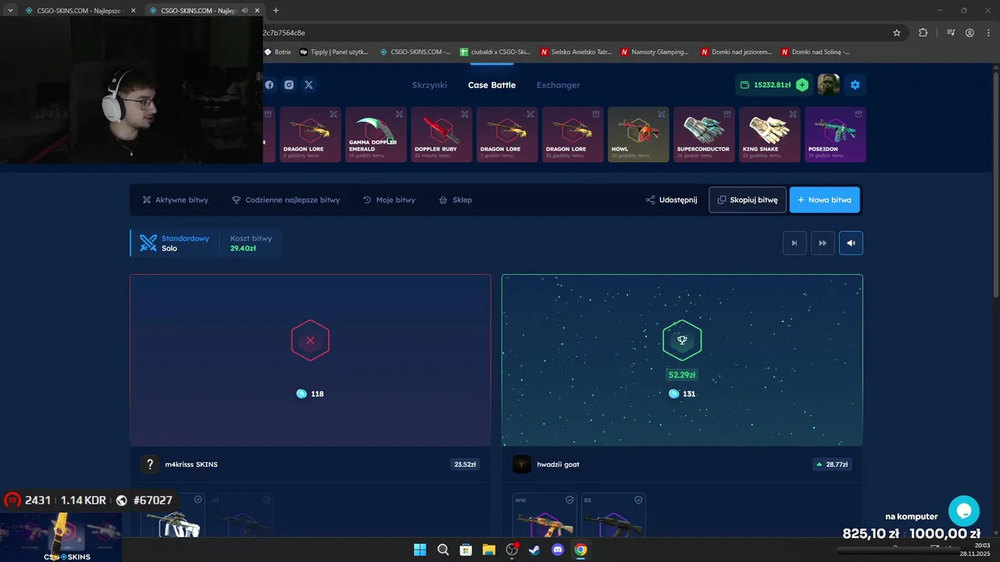Open Steam from the taskbar
1000x562 pixels.
pyautogui.click(x=534, y=550)
